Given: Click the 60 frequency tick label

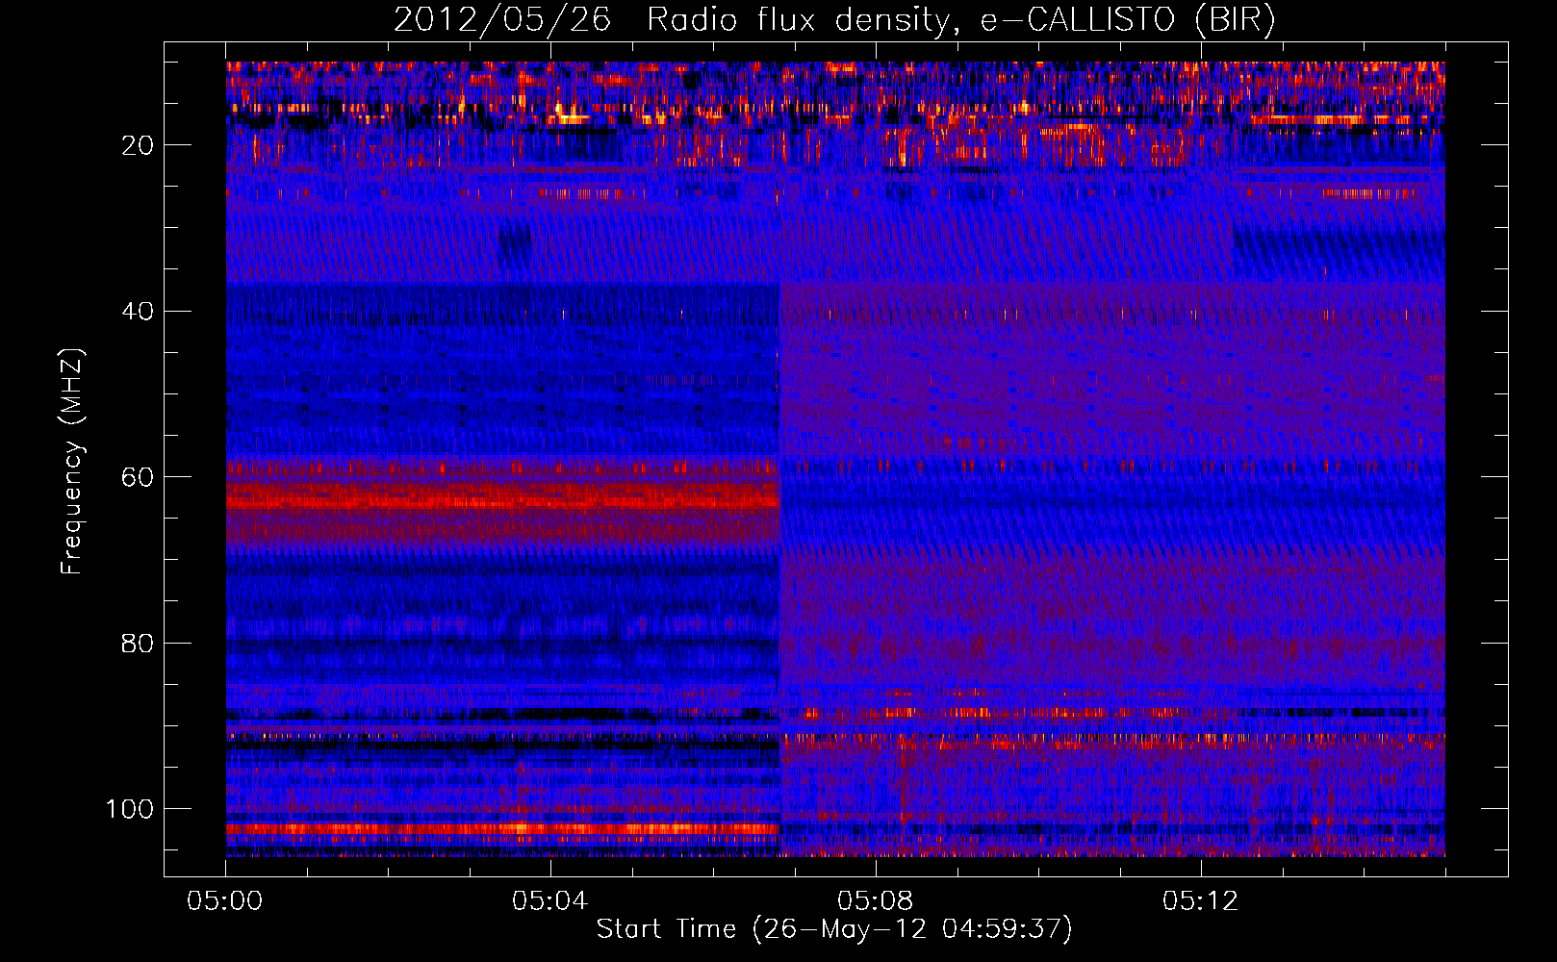Looking at the screenshot, I should click(x=139, y=477).
